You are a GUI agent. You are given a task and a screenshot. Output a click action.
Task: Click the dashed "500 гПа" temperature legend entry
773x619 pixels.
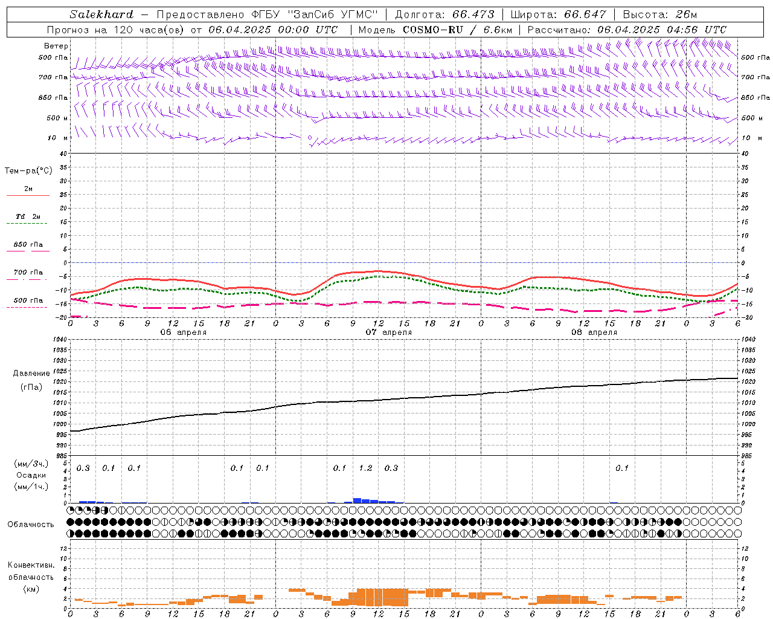(x=28, y=300)
